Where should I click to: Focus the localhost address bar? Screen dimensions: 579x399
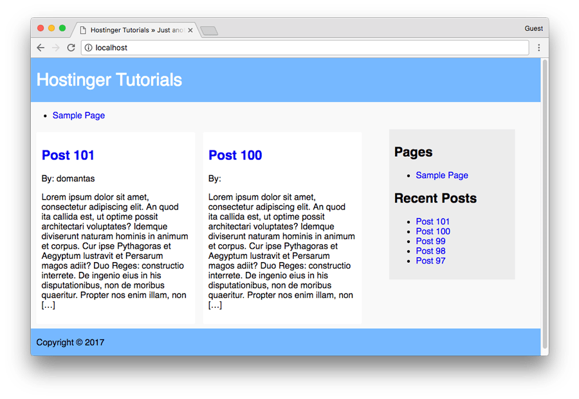click(x=305, y=48)
